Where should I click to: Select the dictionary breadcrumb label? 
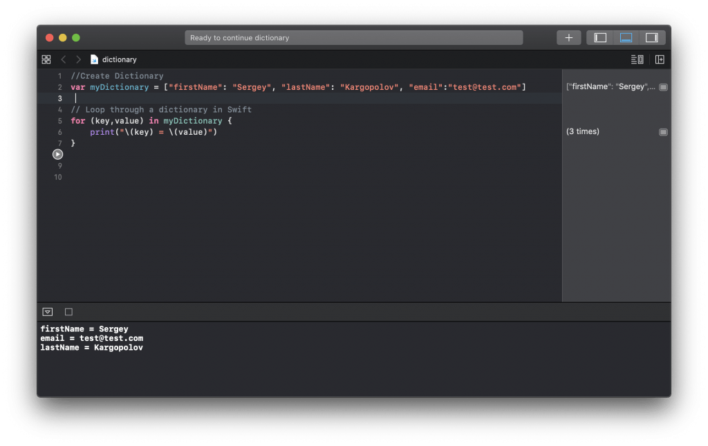pos(118,59)
